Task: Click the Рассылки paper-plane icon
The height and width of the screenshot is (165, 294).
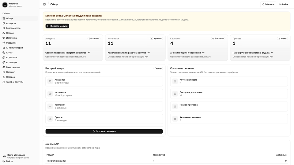Action: coord(4,43)
